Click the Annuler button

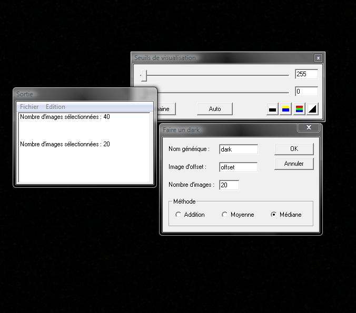tap(294, 164)
